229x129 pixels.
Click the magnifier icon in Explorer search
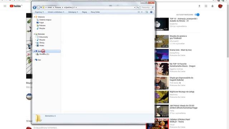[x=153, y=7]
